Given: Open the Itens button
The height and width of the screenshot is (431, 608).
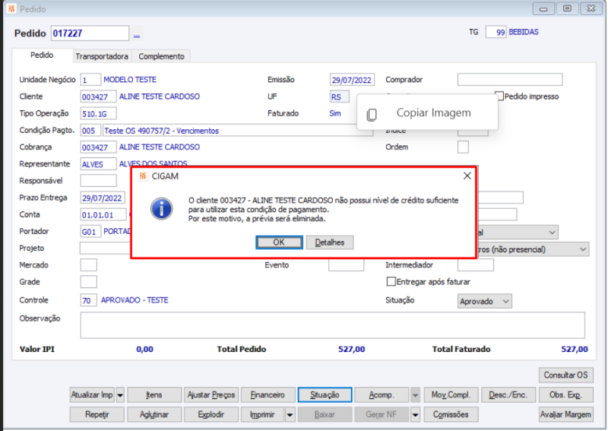Looking at the screenshot, I should tap(154, 395).
